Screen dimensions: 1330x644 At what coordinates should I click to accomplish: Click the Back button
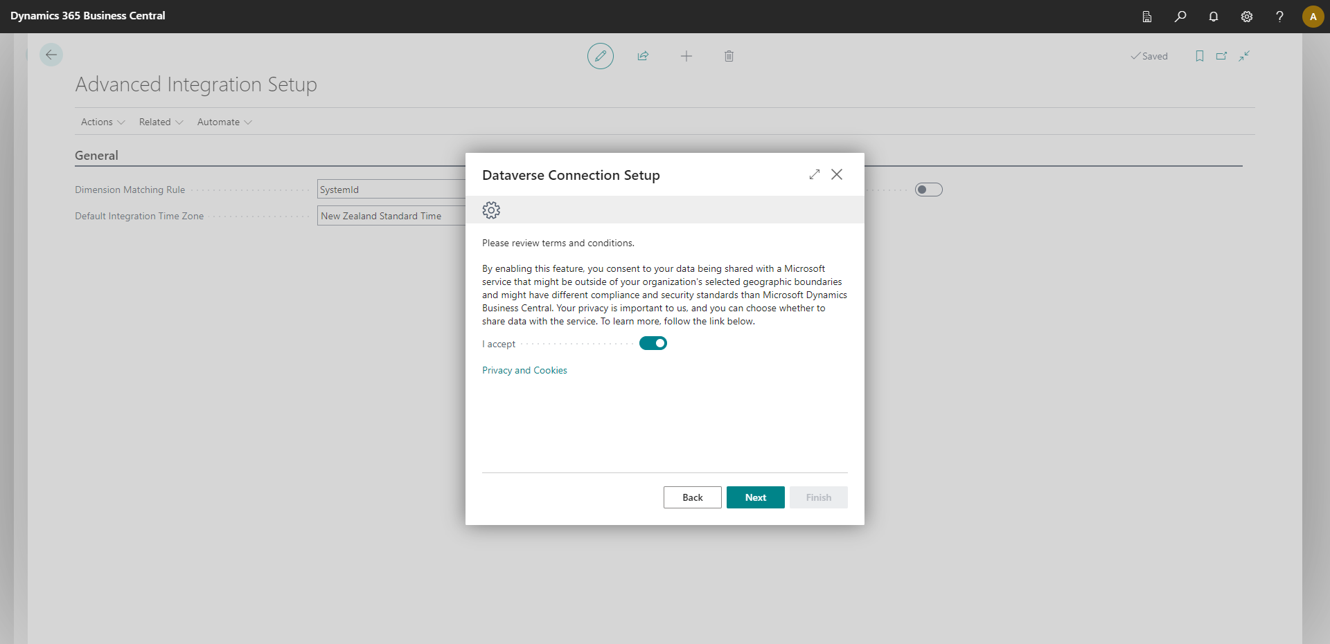[693, 497]
